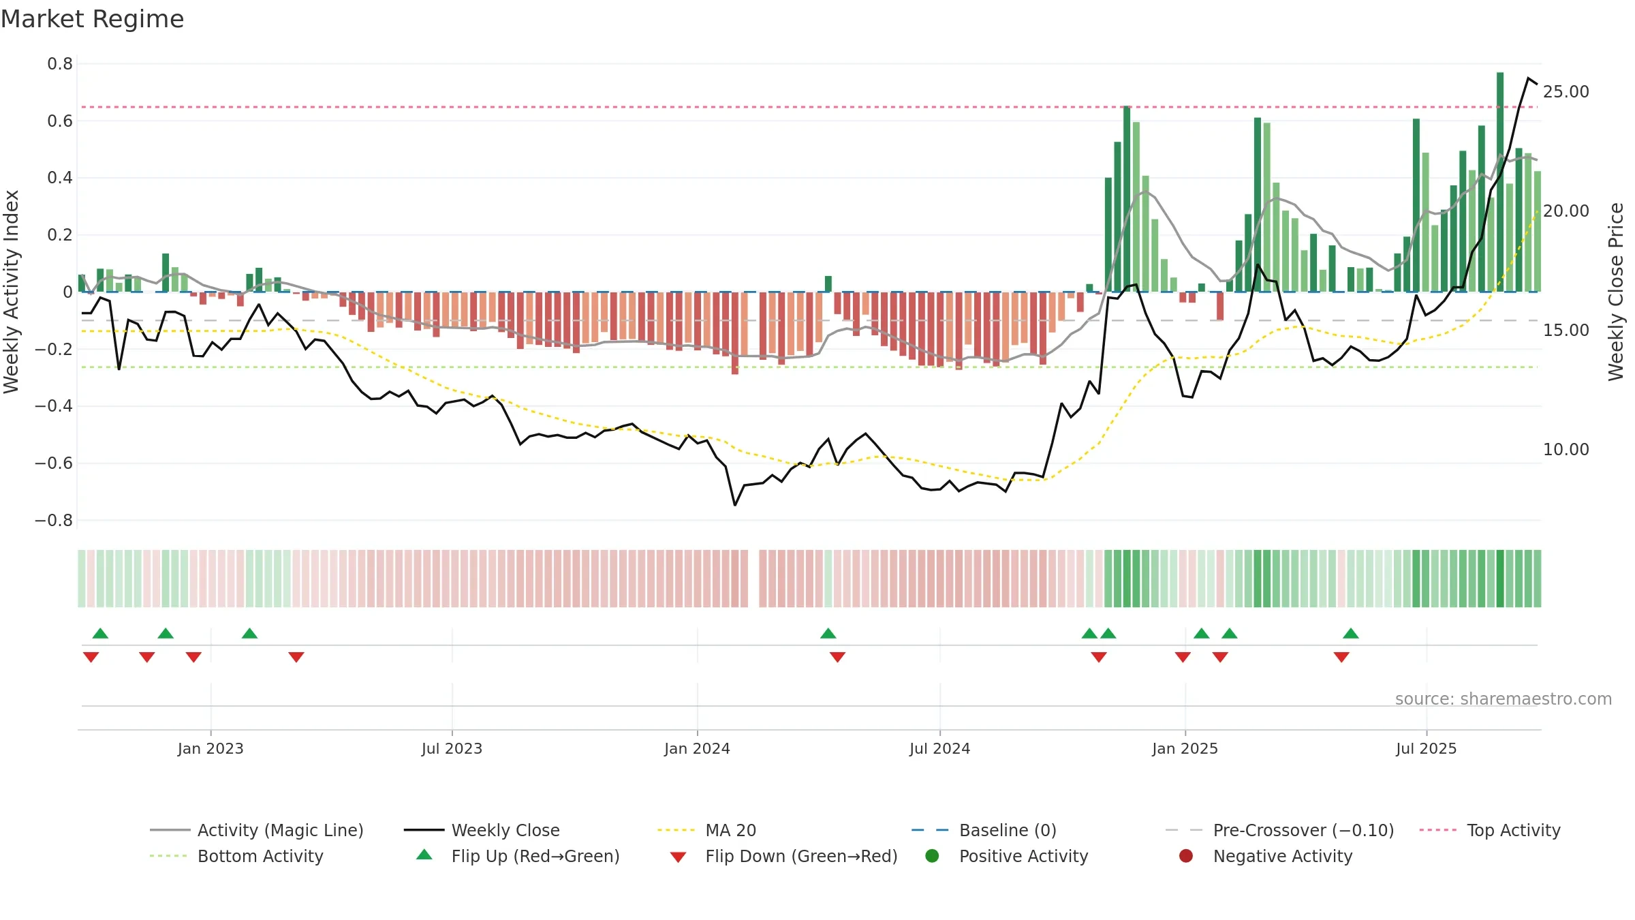Click the flip-down marker in April 2024
This screenshot has height=920, width=1635.
pos(838,657)
